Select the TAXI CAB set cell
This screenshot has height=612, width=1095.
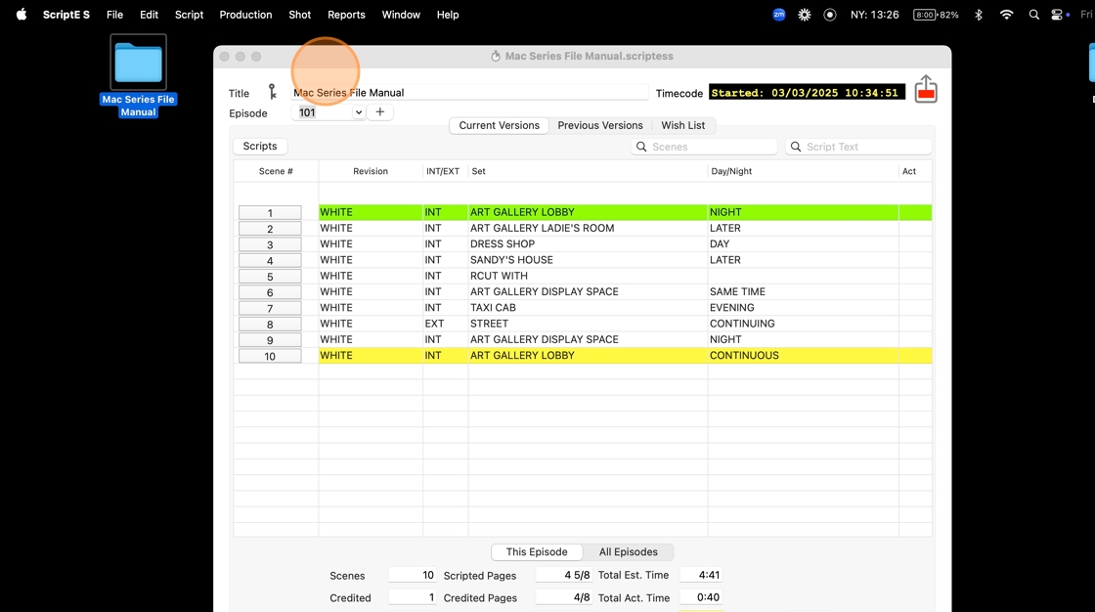588,307
